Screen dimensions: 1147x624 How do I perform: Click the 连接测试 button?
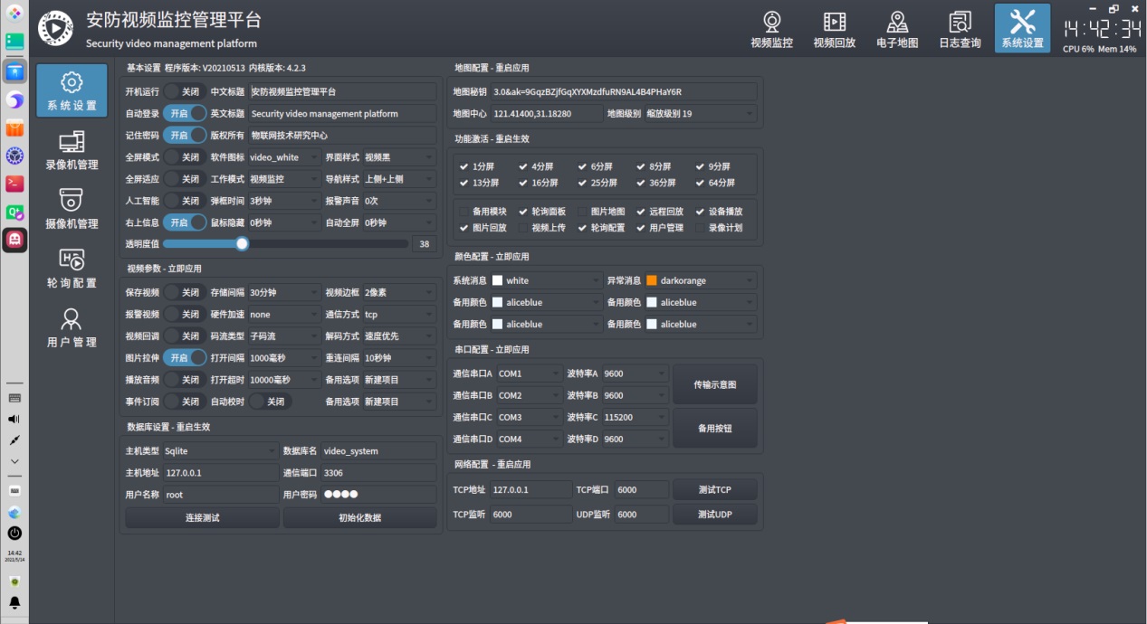(x=202, y=518)
